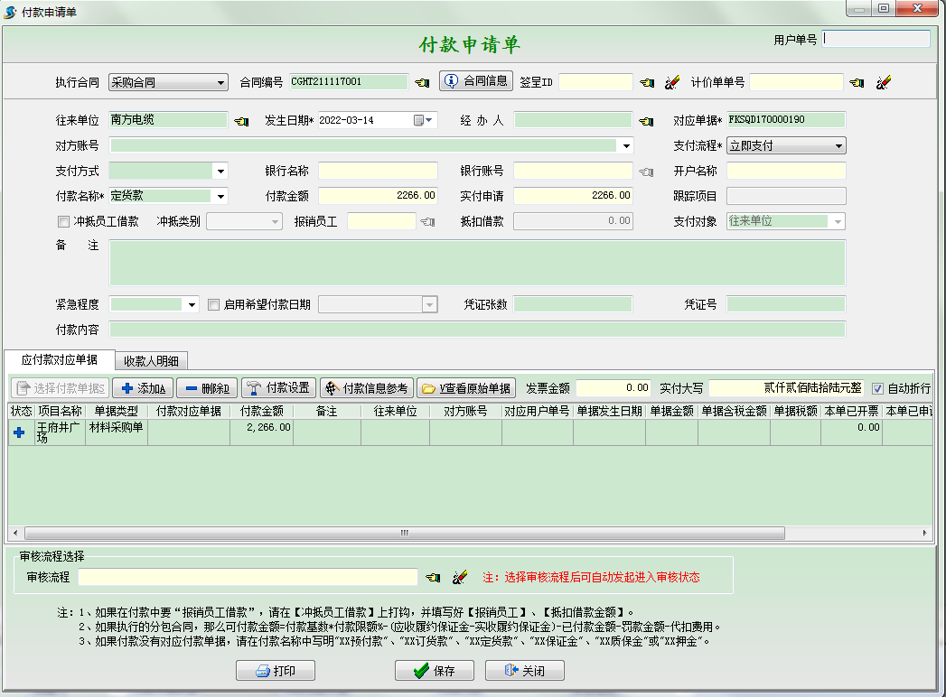
Task: Click cell 材料采购单 in table
Action: click(x=117, y=432)
